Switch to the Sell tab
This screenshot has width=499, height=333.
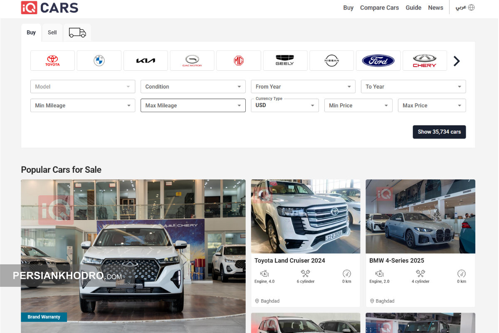click(x=52, y=32)
